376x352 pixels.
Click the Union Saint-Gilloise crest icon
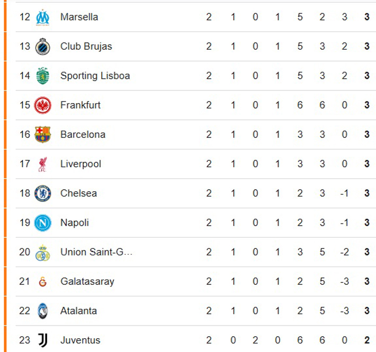[x=42, y=252]
